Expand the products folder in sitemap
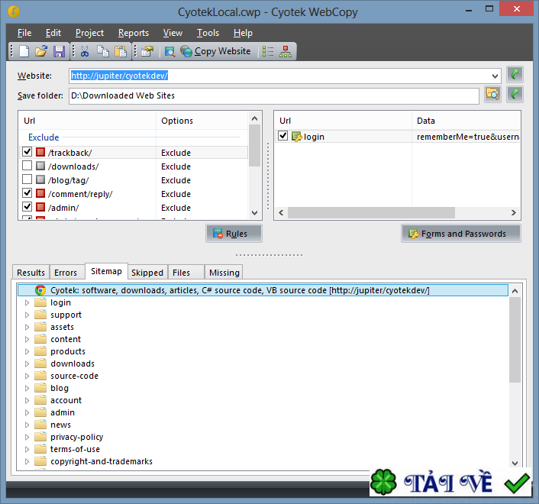This screenshot has height=504, width=539. pyautogui.click(x=27, y=351)
